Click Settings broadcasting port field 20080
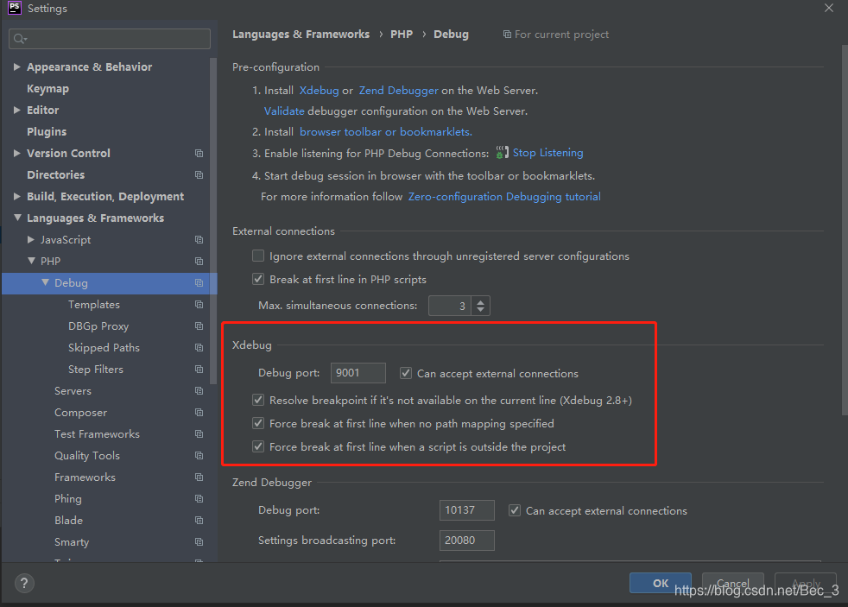Screen dimensions: 848x607 (x=466, y=541)
